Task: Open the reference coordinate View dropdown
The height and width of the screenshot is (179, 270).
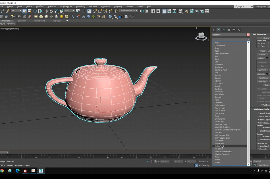Action: click(70, 11)
